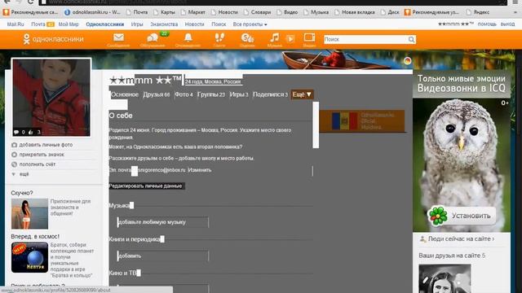Image resolution: width=522 pixels, height=293 pixels.
Task: Click the ICQ flower icon
Action: pos(438,216)
